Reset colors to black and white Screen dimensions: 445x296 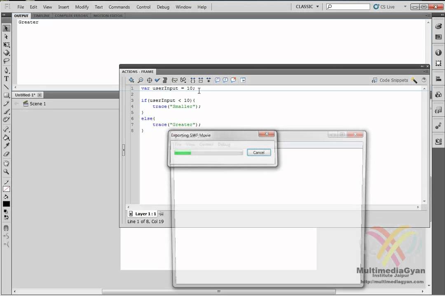(x=6, y=211)
